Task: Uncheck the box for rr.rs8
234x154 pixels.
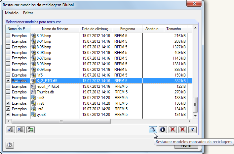Action: click(8, 103)
